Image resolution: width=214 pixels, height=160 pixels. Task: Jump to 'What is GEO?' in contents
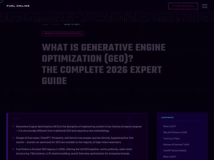pyautogui.click(x=170, y=126)
